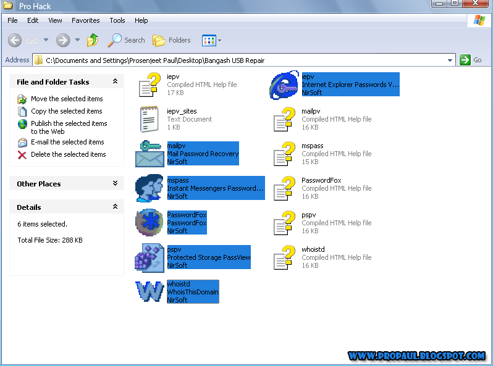
Task: Click Publish the selected items to the Web
Action: coord(69,127)
